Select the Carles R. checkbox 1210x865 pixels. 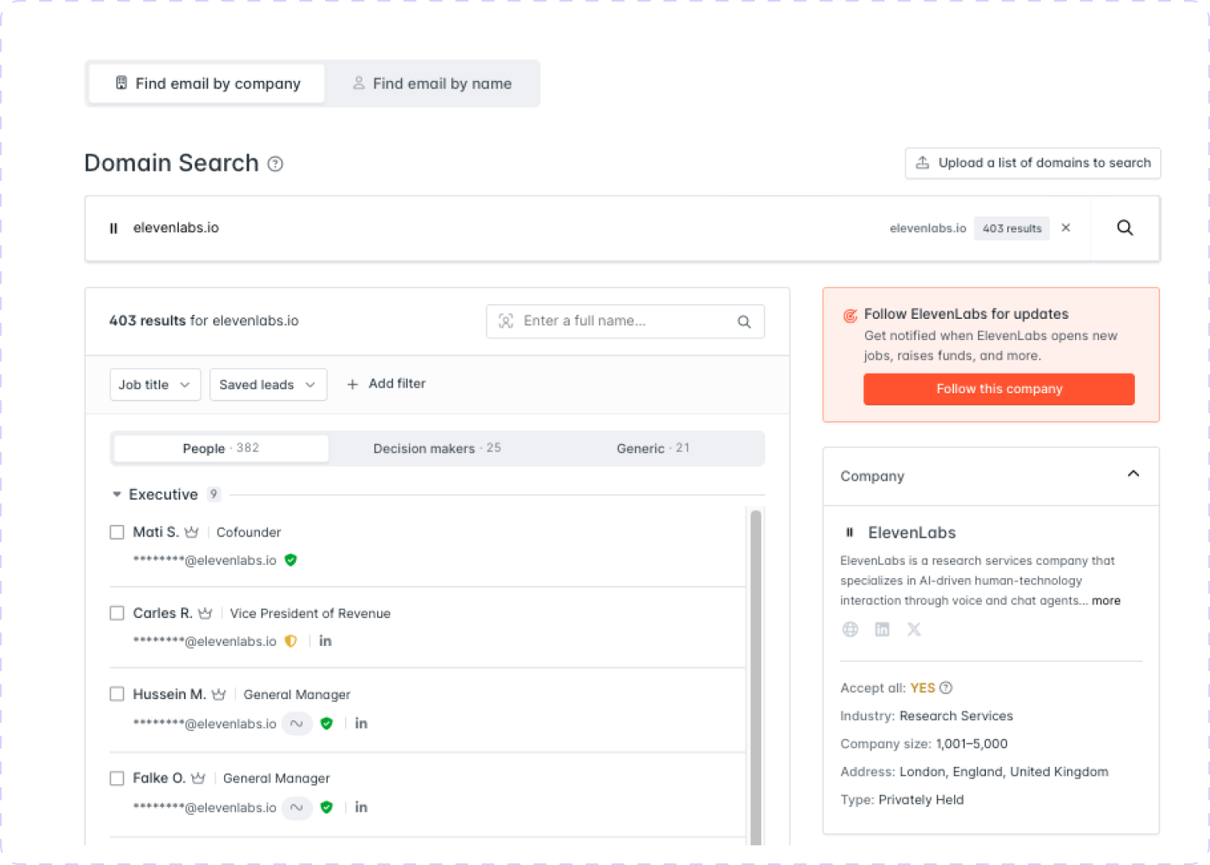click(117, 613)
